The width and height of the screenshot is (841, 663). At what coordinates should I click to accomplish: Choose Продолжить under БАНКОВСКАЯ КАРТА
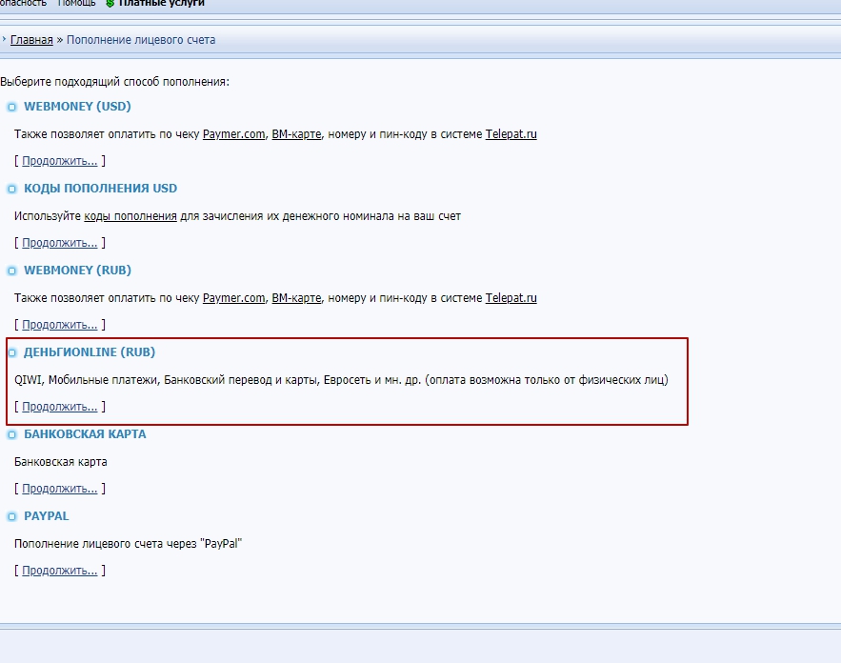pyautogui.click(x=59, y=489)
